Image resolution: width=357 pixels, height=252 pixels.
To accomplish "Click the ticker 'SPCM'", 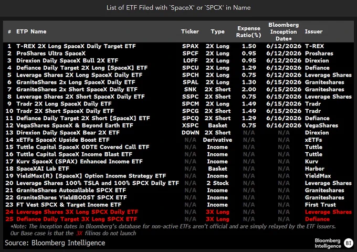I will tap(190, 104).
